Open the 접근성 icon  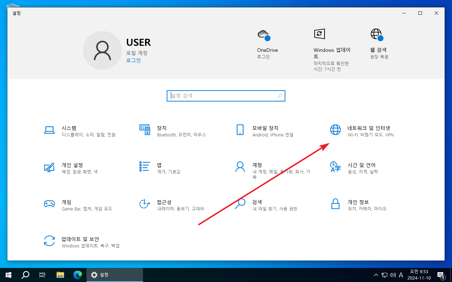[145, 204]
